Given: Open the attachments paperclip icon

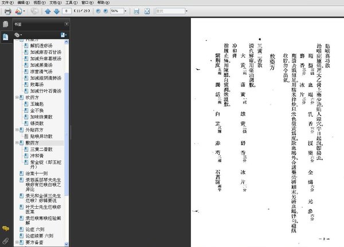Looking at the screenshot, I should click(6, 241).
